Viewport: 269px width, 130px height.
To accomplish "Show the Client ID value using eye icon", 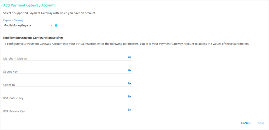I will click(129, 83).
